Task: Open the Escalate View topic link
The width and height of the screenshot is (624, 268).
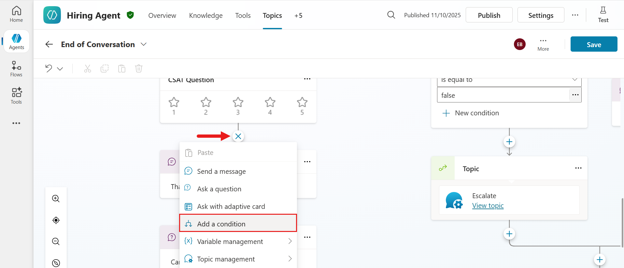Action: click(x=488, y=206)
